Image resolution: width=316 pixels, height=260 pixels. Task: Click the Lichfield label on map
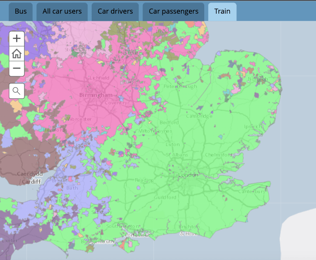tap(99, 78)
